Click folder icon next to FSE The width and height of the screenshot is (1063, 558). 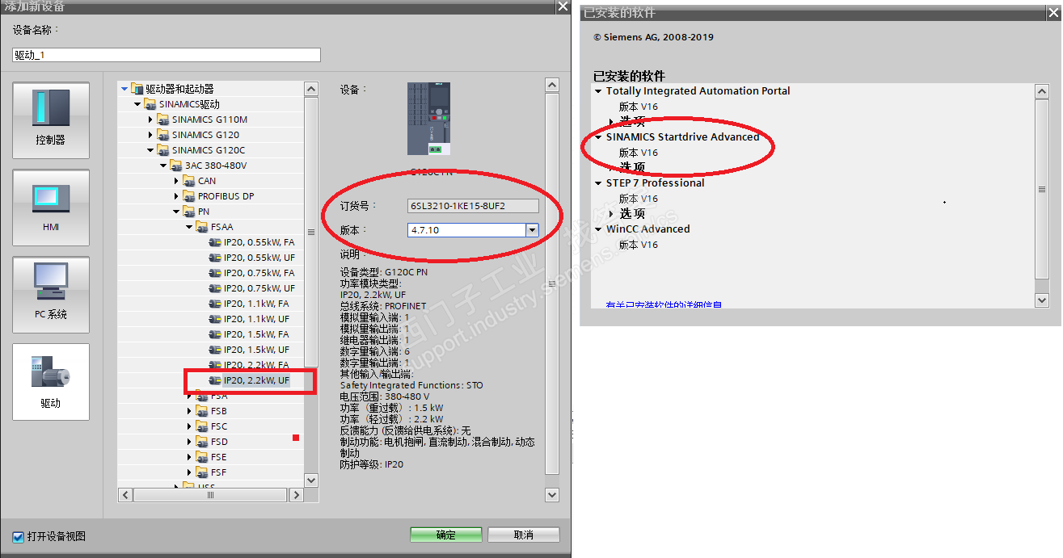[202, 457]
